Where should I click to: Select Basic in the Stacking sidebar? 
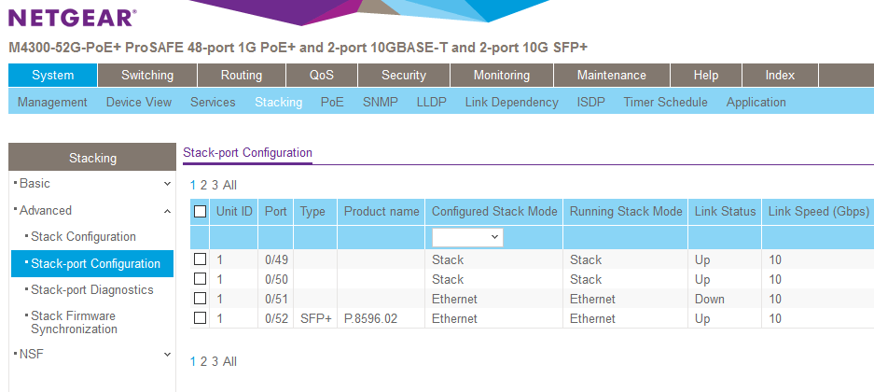click(x=35, y=184)
